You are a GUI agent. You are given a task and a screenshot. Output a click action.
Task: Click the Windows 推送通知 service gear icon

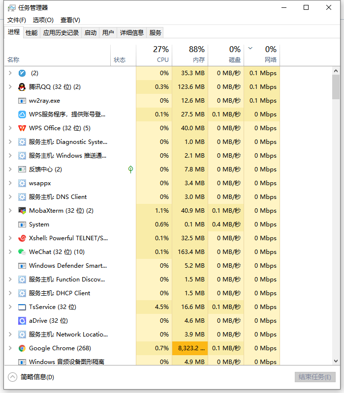point(22,156)
